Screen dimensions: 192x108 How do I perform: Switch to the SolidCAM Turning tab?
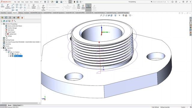(x=111, y=13)
